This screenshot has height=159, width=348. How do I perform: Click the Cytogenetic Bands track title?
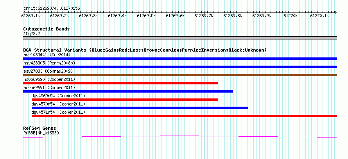[x=47, y=29]
